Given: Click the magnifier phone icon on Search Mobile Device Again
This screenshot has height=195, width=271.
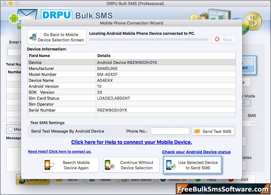Looking at the screenshot, I should [x=49, y=165].
